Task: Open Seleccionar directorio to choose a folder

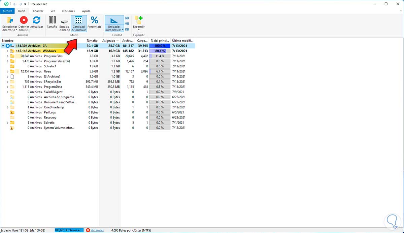Action: 10,24
